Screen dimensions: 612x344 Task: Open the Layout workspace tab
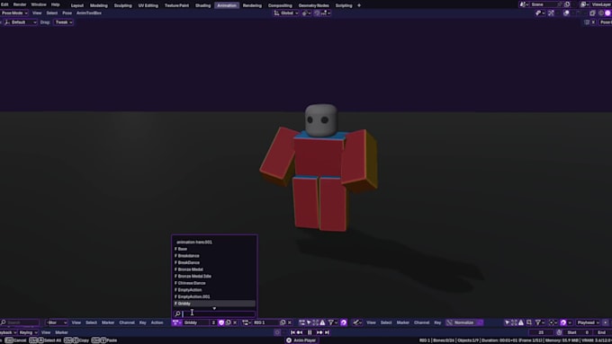tap(77, 5)
